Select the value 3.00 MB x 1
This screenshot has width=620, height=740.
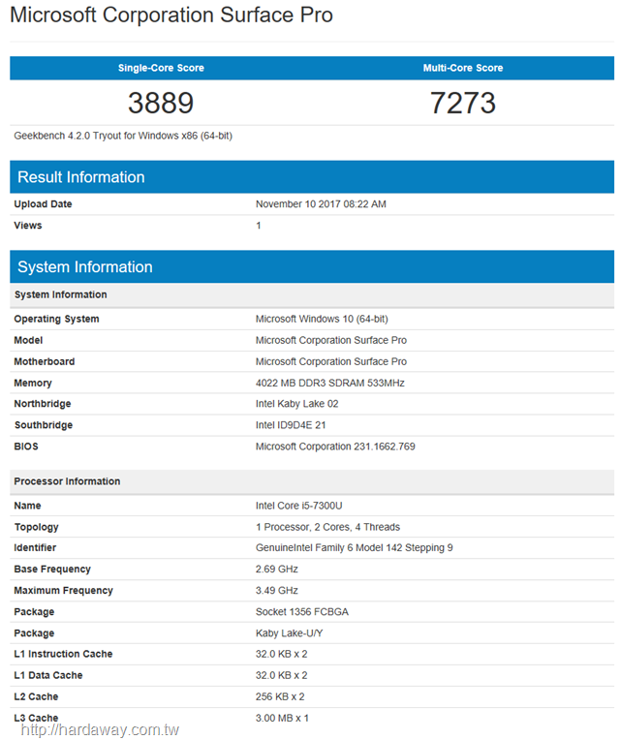coord(282,719)
